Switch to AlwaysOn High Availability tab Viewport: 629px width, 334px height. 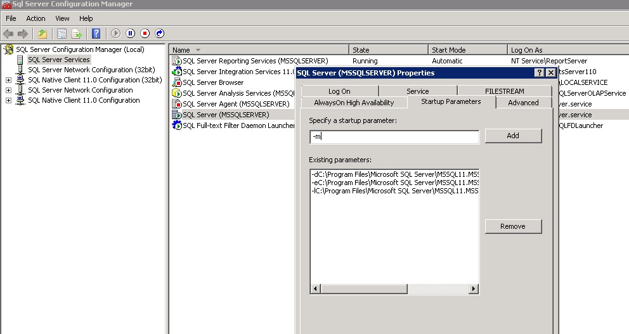pos(354,103)
